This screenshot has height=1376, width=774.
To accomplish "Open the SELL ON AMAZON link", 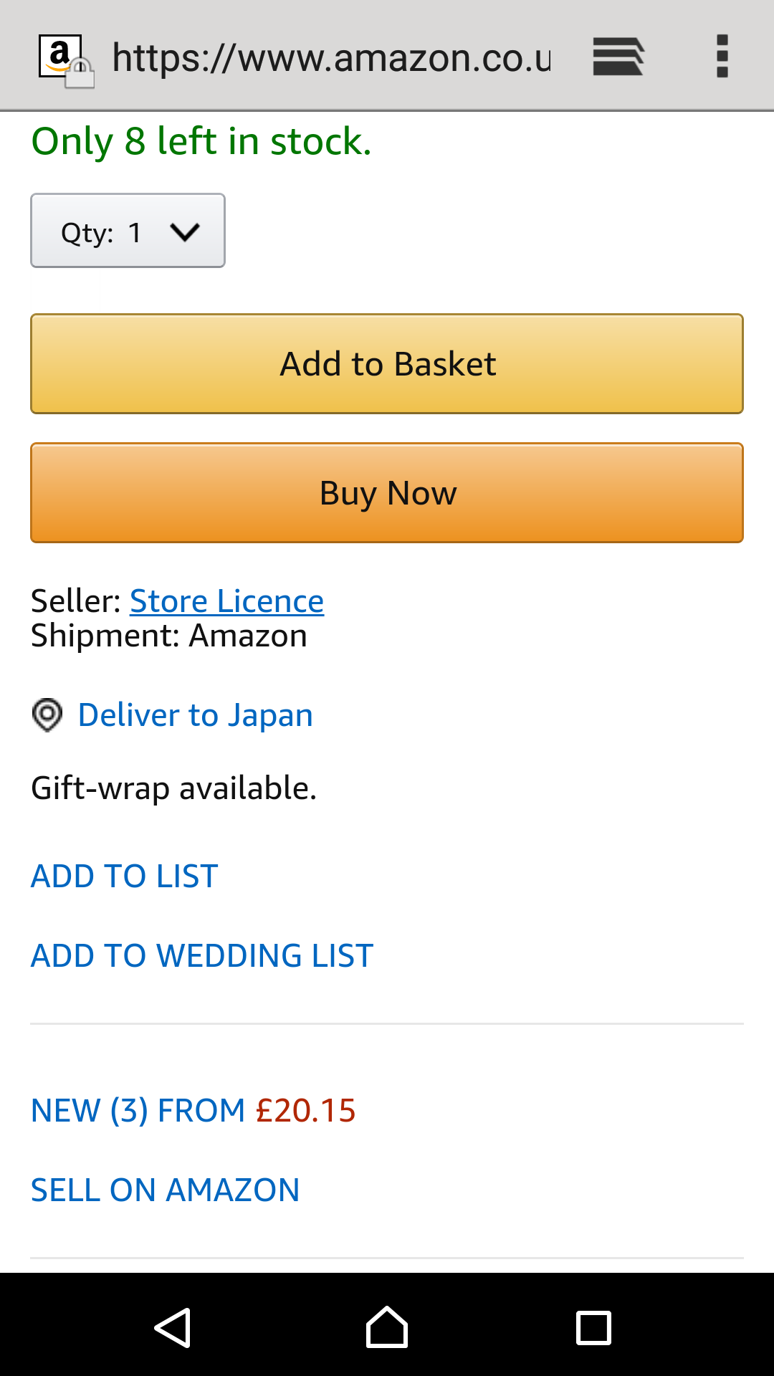I will click(x=165, y=1190).
